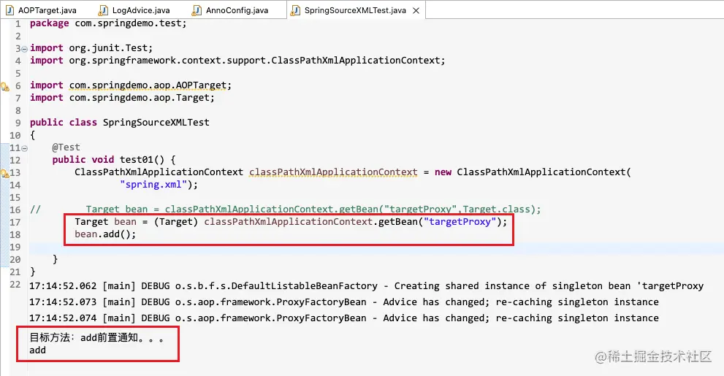
Task: Click the 17:14:52.074 ProxyFactoryBean log line
Action: (344, 318)
